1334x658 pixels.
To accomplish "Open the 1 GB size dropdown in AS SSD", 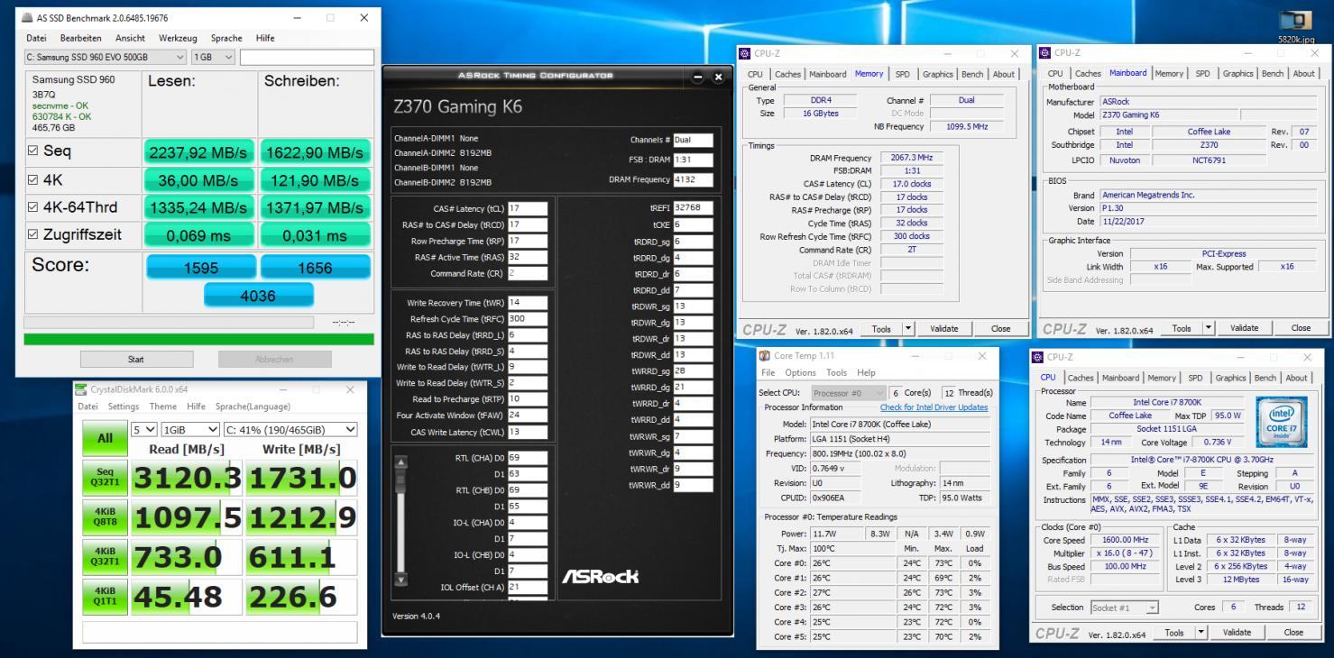I will pos(215,57).
